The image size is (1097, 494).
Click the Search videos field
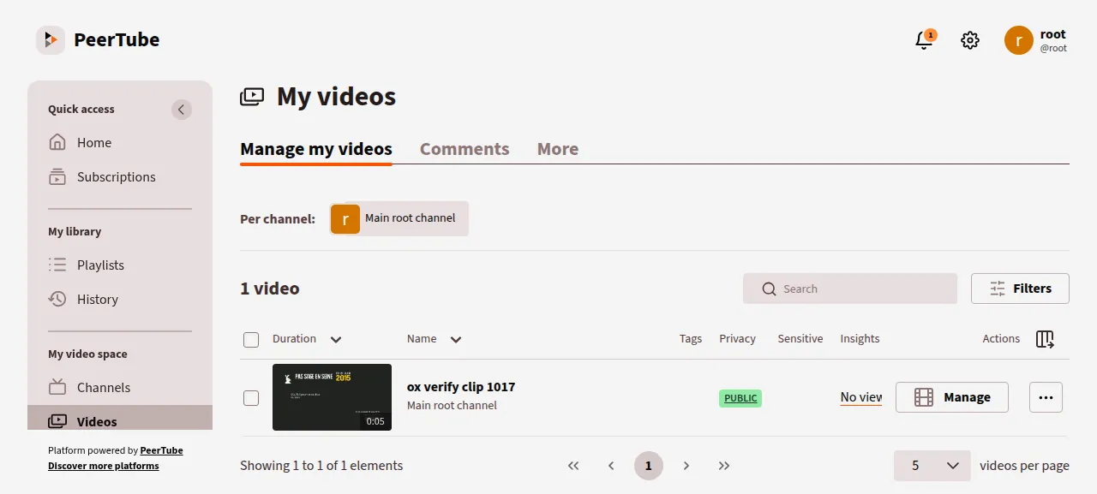pos(850,289)
